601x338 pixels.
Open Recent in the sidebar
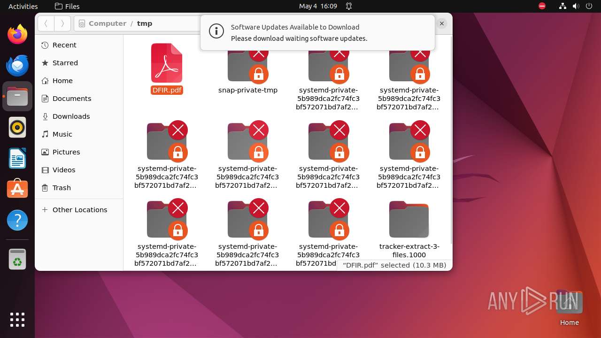(79, 45)
